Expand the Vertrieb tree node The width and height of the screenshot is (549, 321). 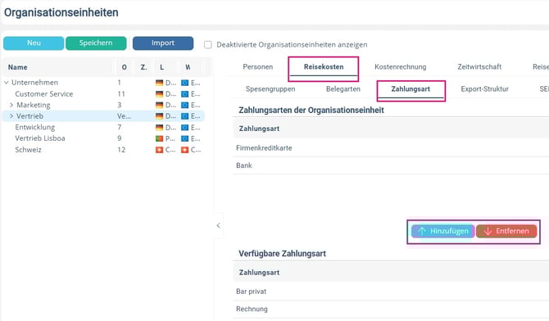click(x=11, y=115)
